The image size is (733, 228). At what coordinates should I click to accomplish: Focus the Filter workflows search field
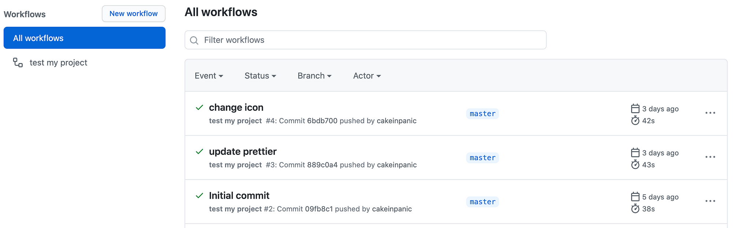pos(365,40)
